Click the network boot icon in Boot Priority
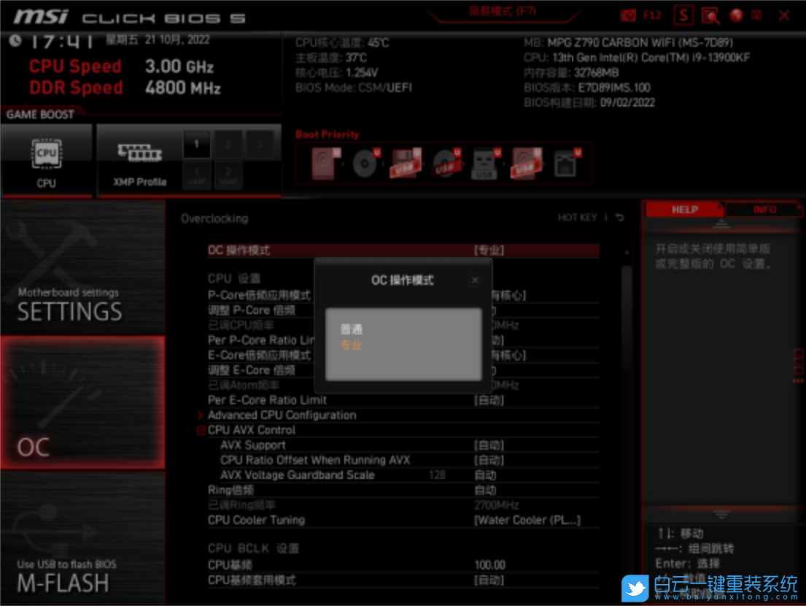The width and height of the screenshot is (806, 606). pyautogui.click(x=565, y=162)
